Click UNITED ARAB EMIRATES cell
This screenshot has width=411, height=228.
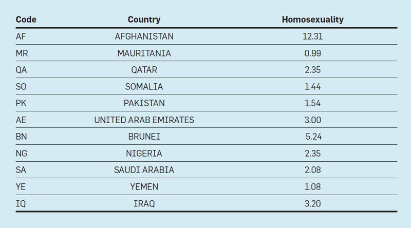click(144, 120)
